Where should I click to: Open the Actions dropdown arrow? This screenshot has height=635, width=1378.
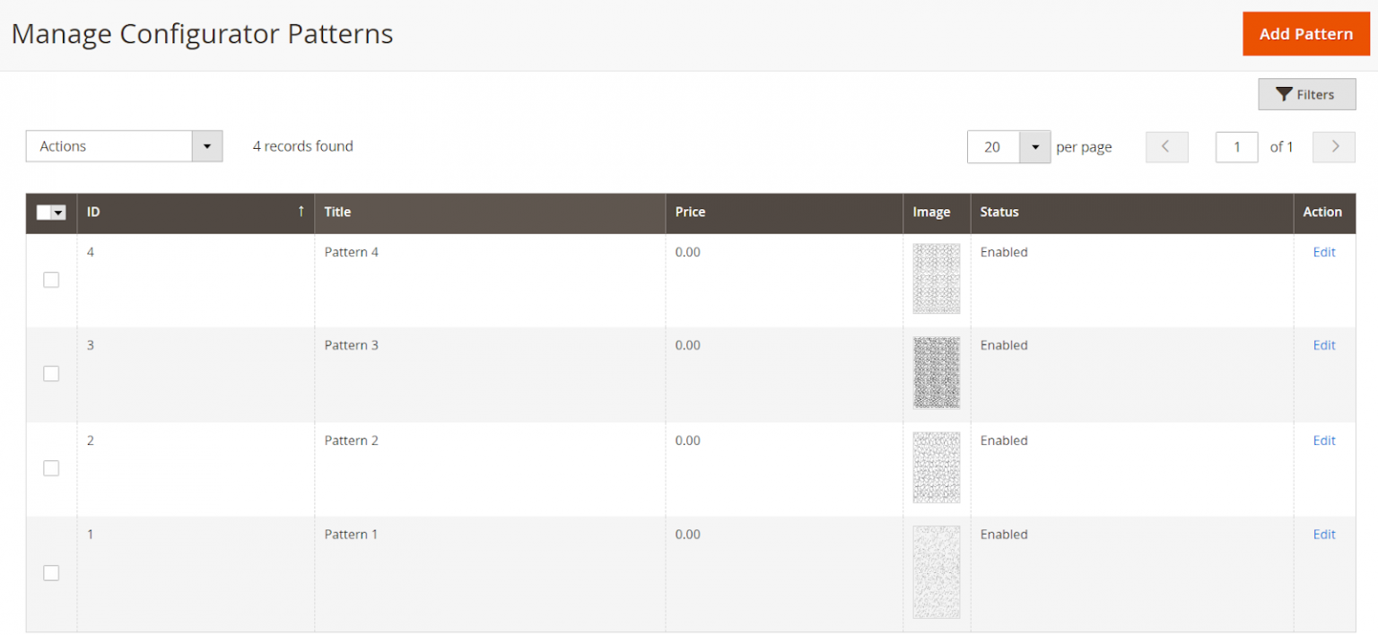coord(207,146)
